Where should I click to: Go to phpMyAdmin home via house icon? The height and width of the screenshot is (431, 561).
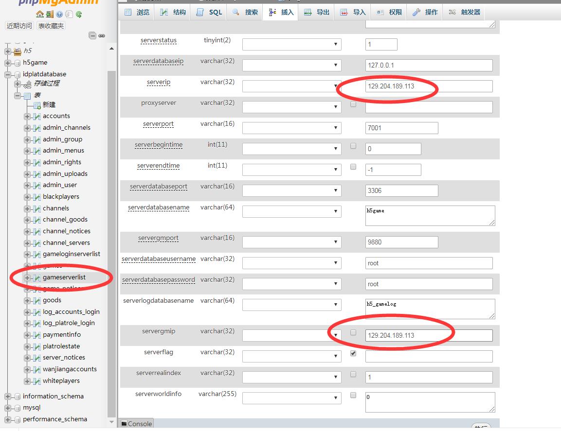(40, 14)
